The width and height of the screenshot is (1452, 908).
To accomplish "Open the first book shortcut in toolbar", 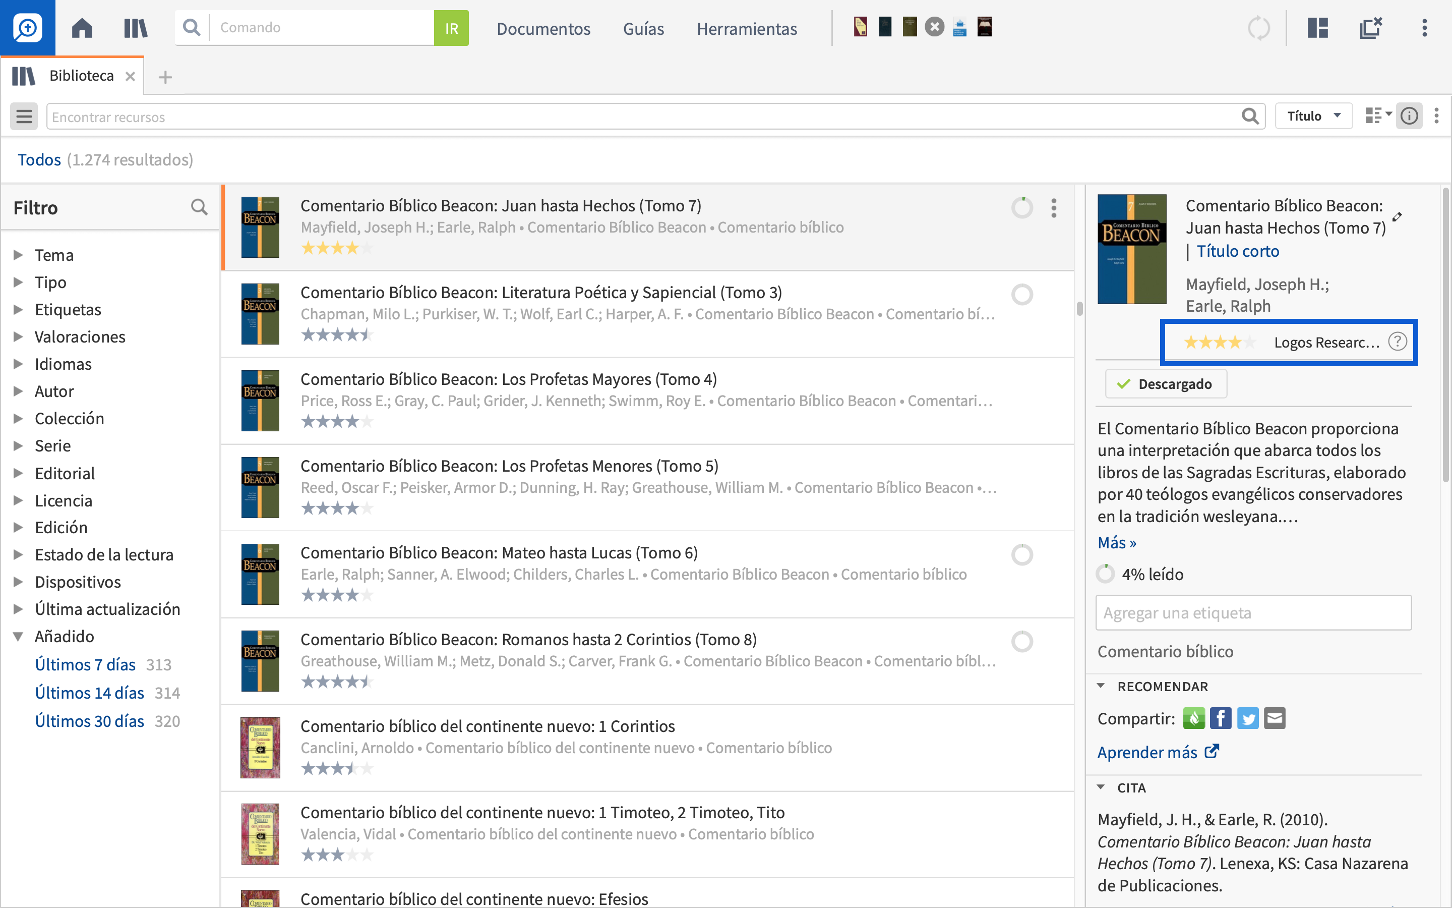I will pyautogui.click(x=861, y=27).
